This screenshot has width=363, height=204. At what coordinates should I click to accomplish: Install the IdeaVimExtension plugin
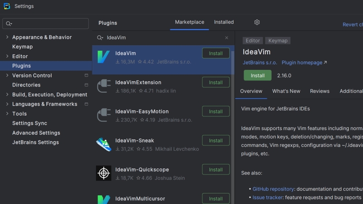[216, 83]
